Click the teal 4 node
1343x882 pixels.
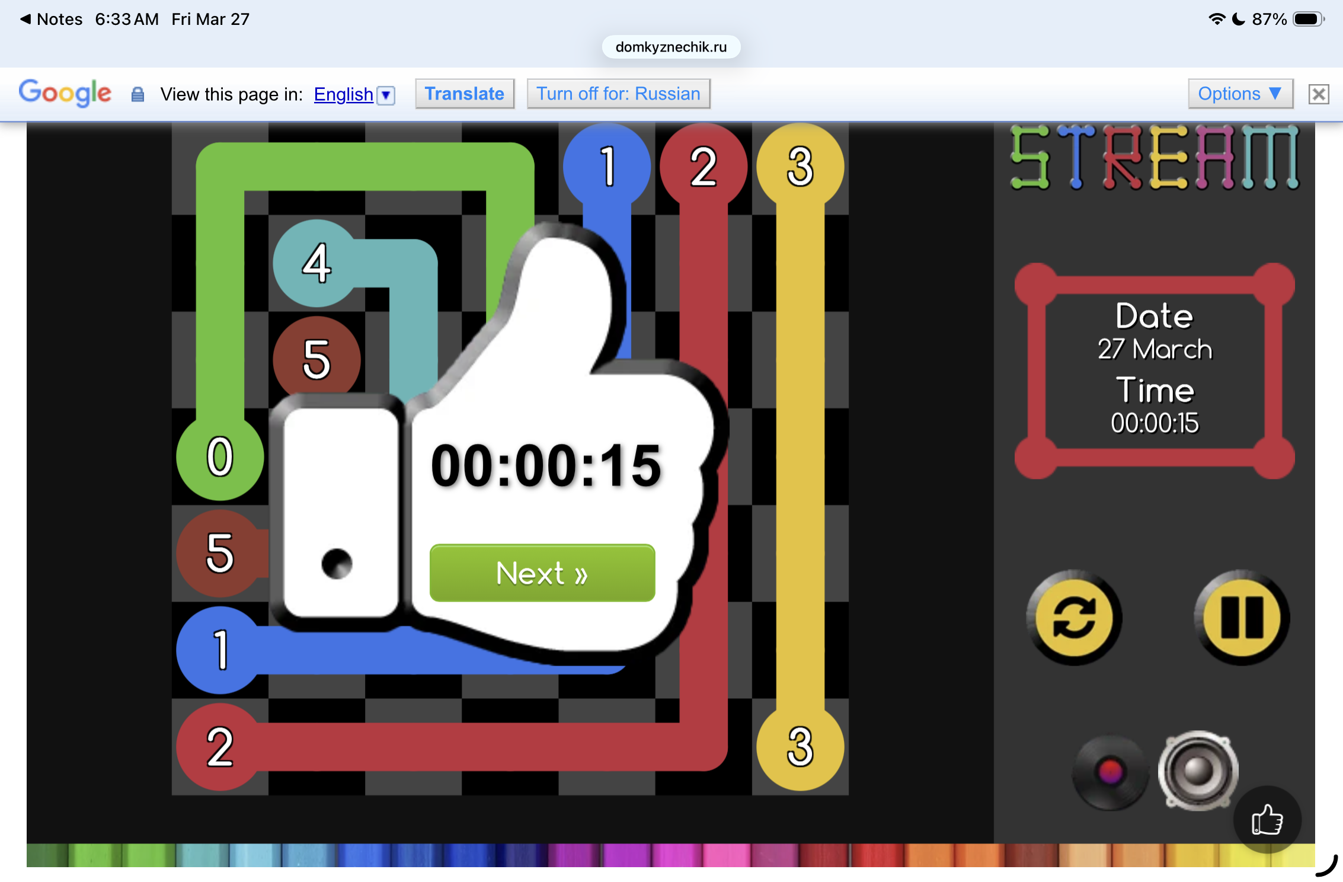click(316, 263)
